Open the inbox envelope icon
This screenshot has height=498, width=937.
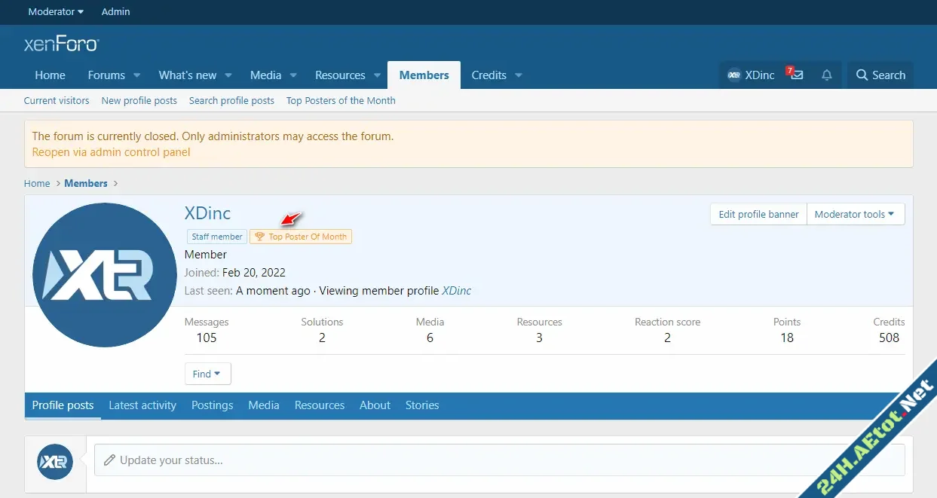click(x=796, y=75)
